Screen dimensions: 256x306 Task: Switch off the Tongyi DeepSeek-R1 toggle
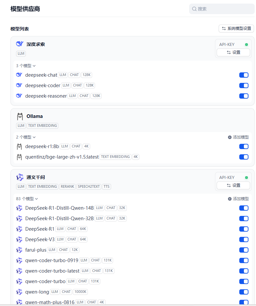[x=244, y=229]
